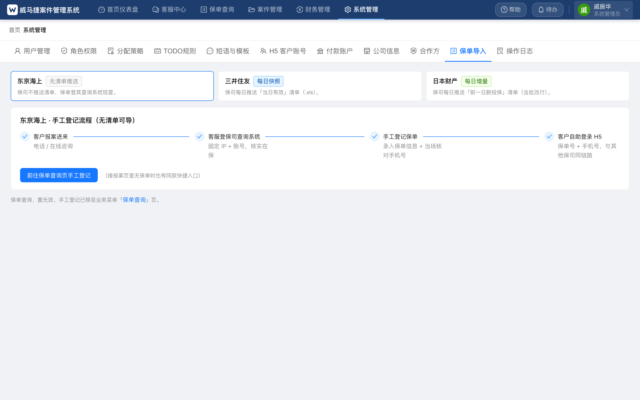Open 客服中心 in the top navigation
This screenshot has height=400, width=640.
pyautogui.click(x=169, y=9)
